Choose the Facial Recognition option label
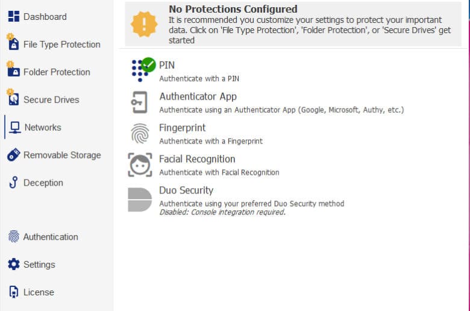The width and height of the screenshot is (470, 311). coord(197,159)
